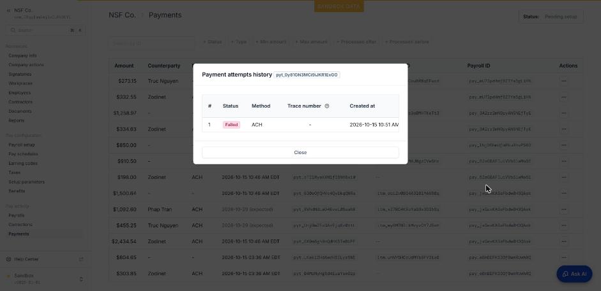Open Documents in the sidebar
The height and width of the screenshot is (291, 601).
pos(20,111)
